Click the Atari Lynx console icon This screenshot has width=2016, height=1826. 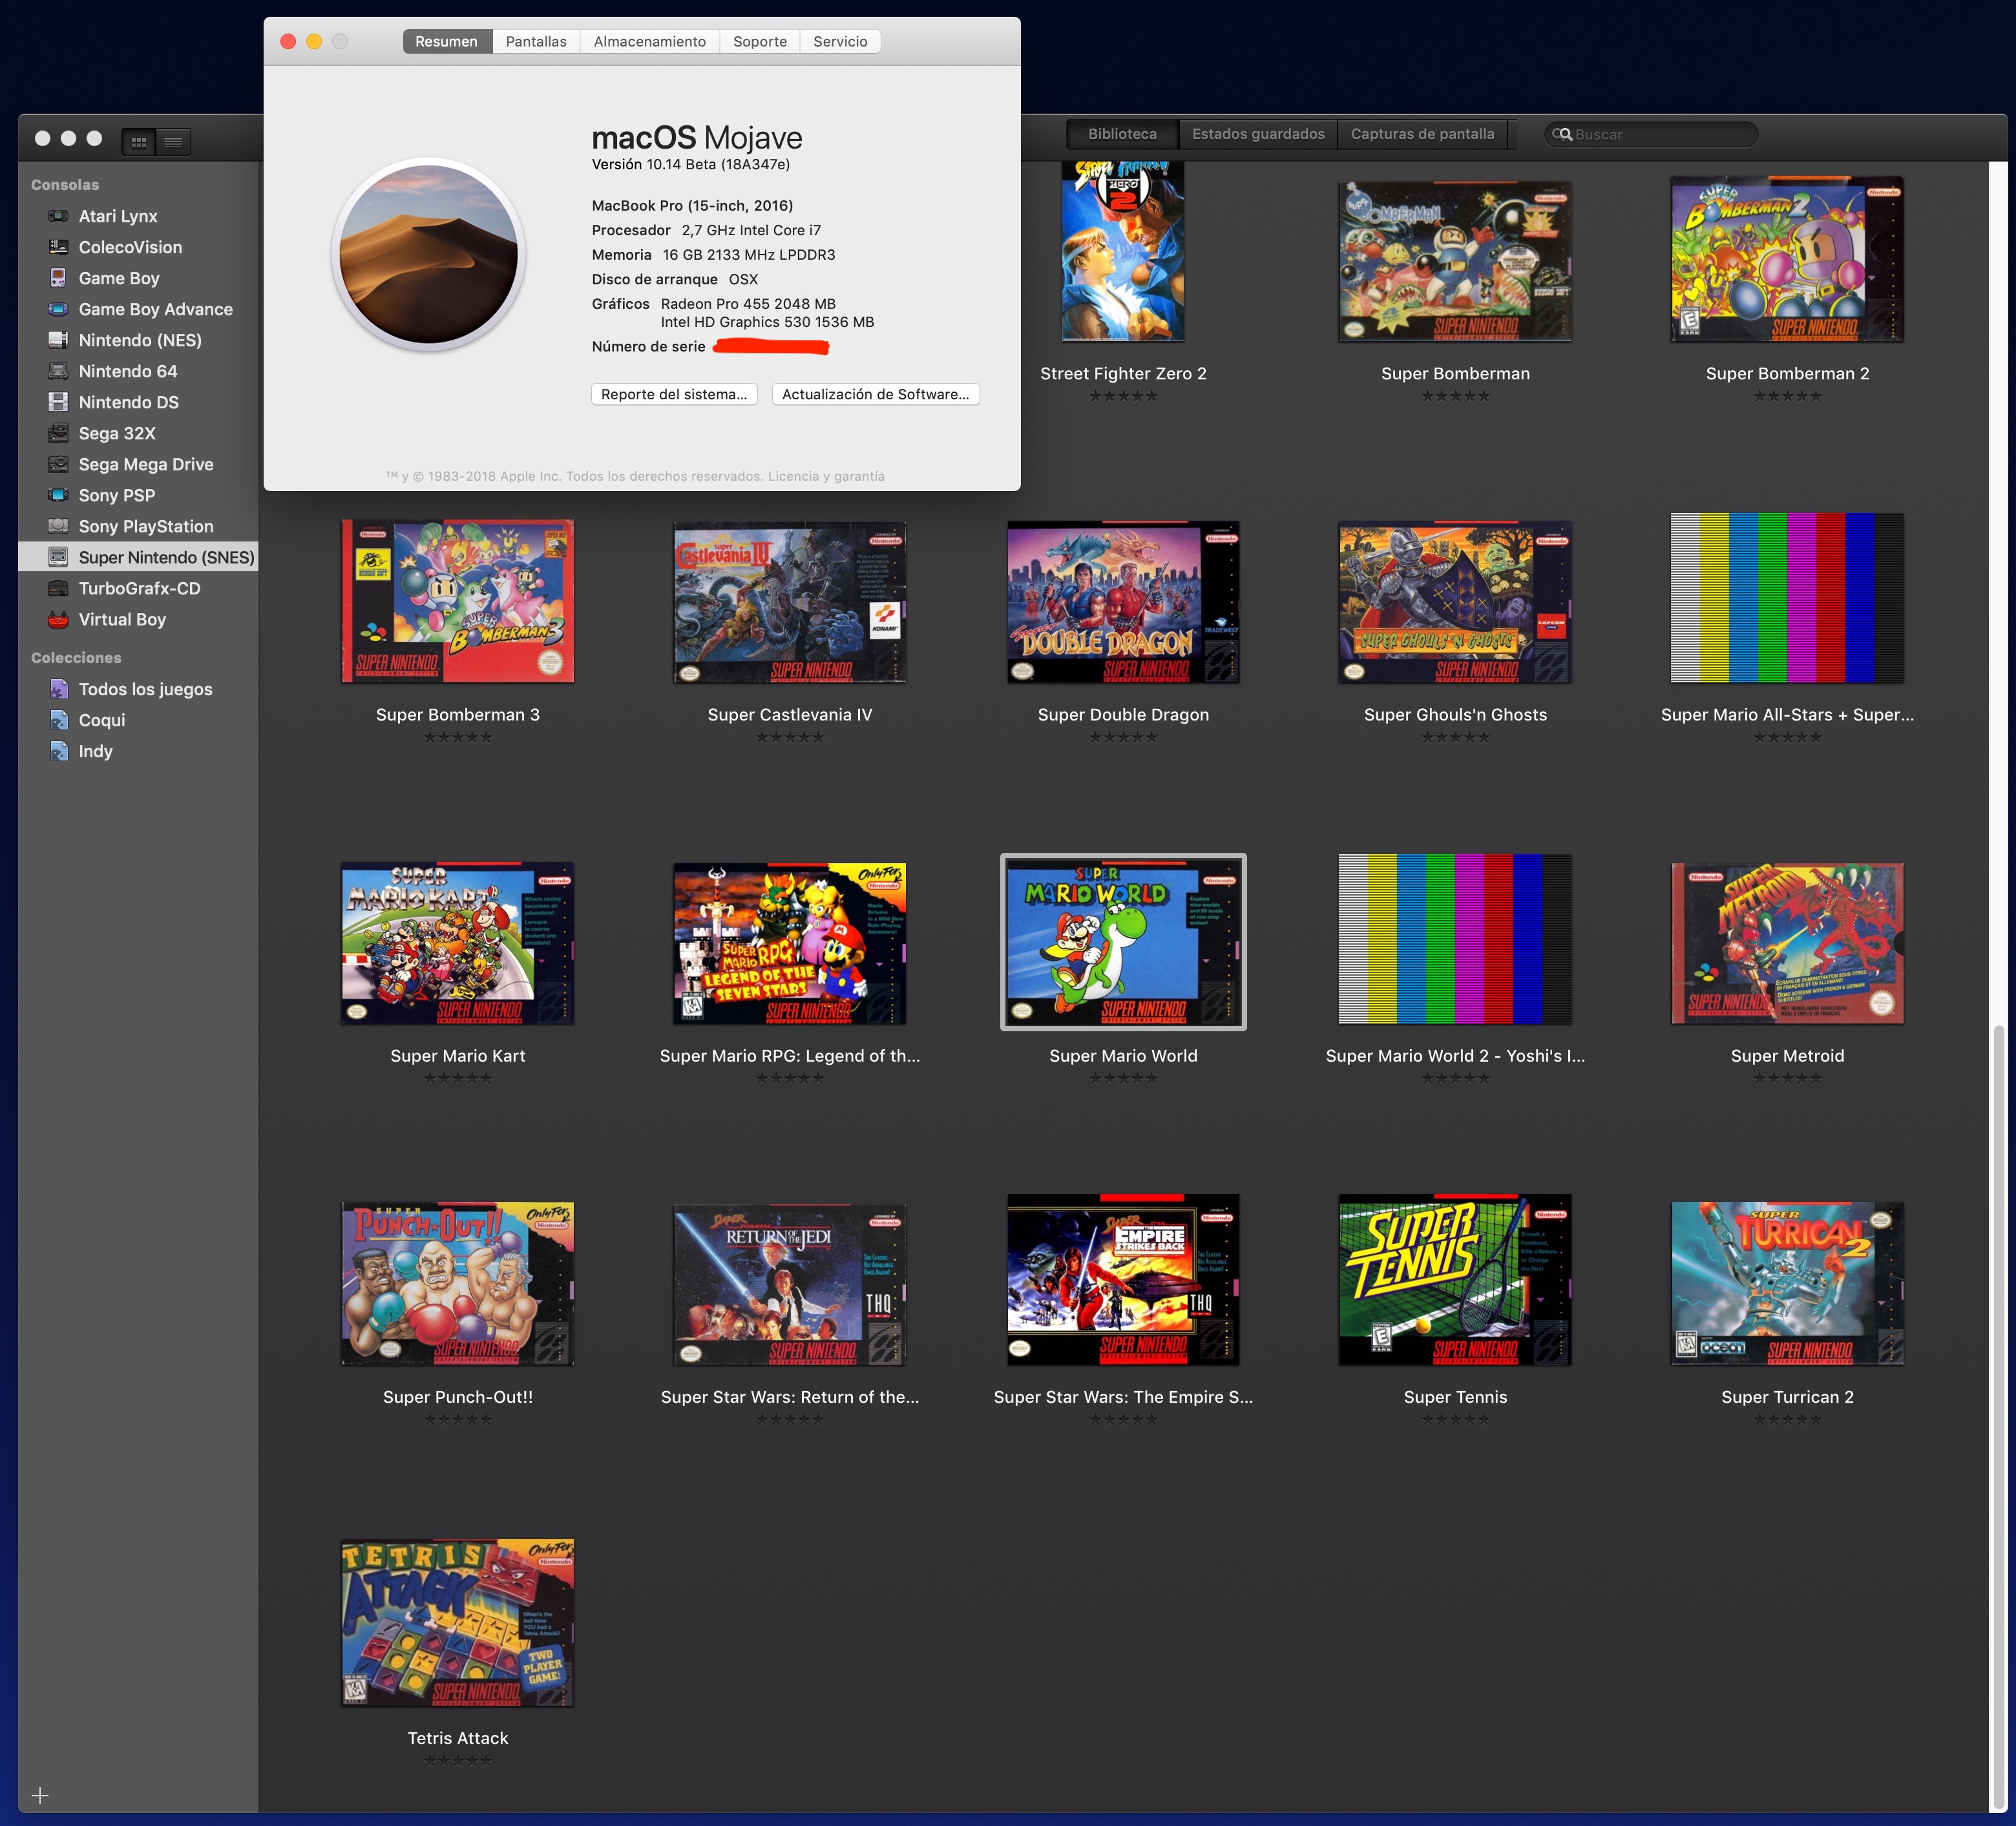58,216
